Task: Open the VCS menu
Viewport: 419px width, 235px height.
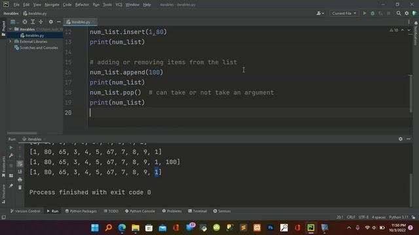Action: (x=118, y=5)
